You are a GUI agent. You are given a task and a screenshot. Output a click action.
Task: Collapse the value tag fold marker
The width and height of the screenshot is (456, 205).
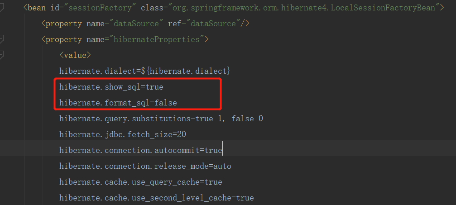point(2,55)
